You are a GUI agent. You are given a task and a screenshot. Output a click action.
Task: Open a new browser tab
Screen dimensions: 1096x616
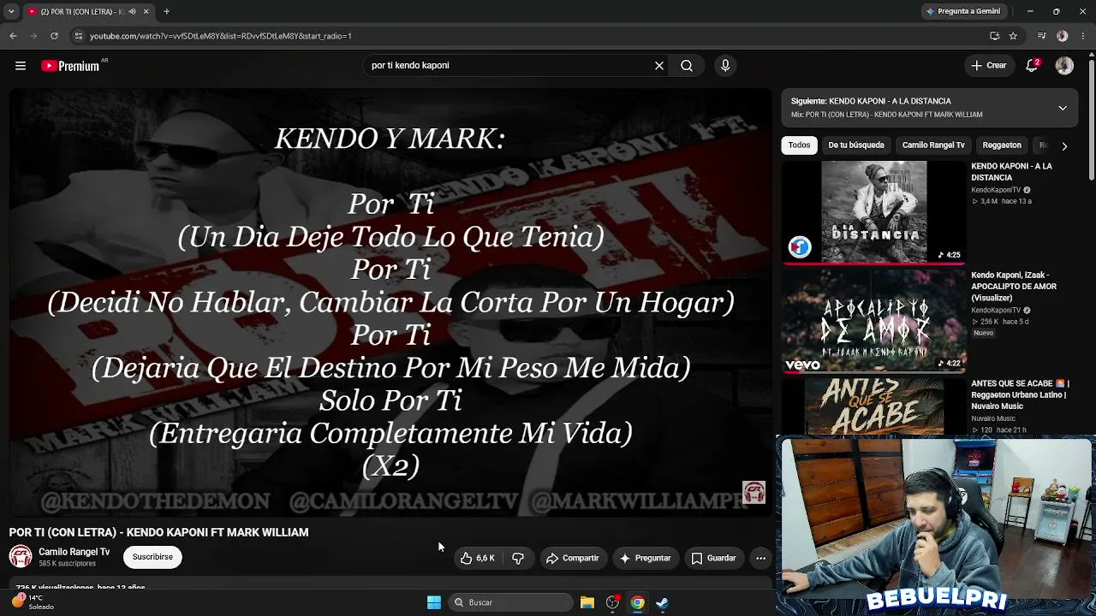[166, 11]
